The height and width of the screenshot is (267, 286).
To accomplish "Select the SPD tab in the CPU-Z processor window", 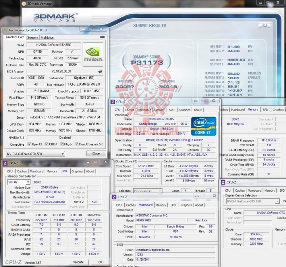I will [x=172, y=110].
